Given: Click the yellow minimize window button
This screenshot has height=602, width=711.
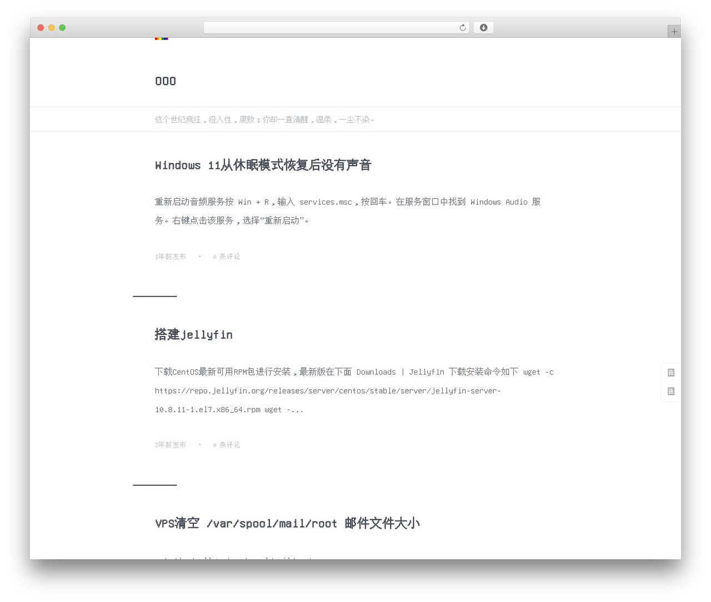Looking at the screenshot, I should 51,28.
